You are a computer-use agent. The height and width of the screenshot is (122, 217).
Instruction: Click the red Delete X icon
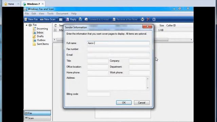(x=148, y=19)
